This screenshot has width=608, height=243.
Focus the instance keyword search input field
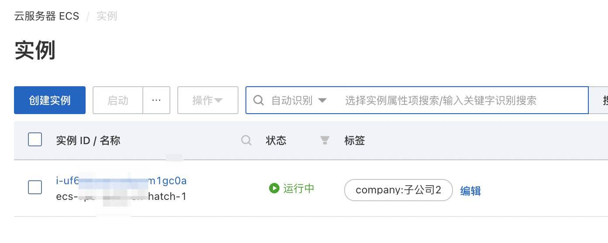(x=463, y=101)
